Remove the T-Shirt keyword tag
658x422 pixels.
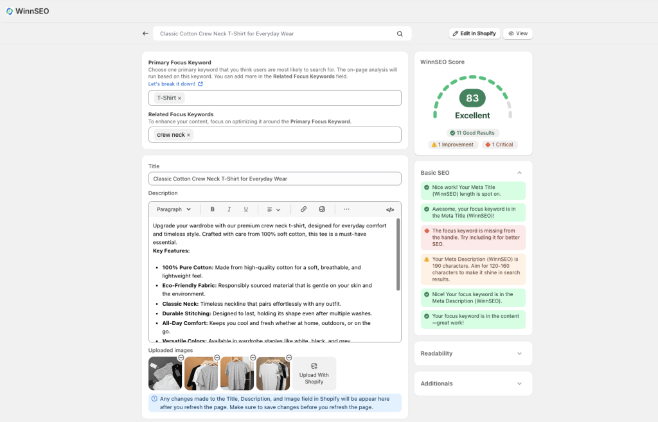point(180,98)
